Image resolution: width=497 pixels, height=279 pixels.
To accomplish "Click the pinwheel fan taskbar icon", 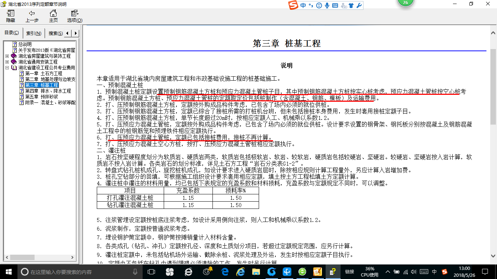I will 170,272.
